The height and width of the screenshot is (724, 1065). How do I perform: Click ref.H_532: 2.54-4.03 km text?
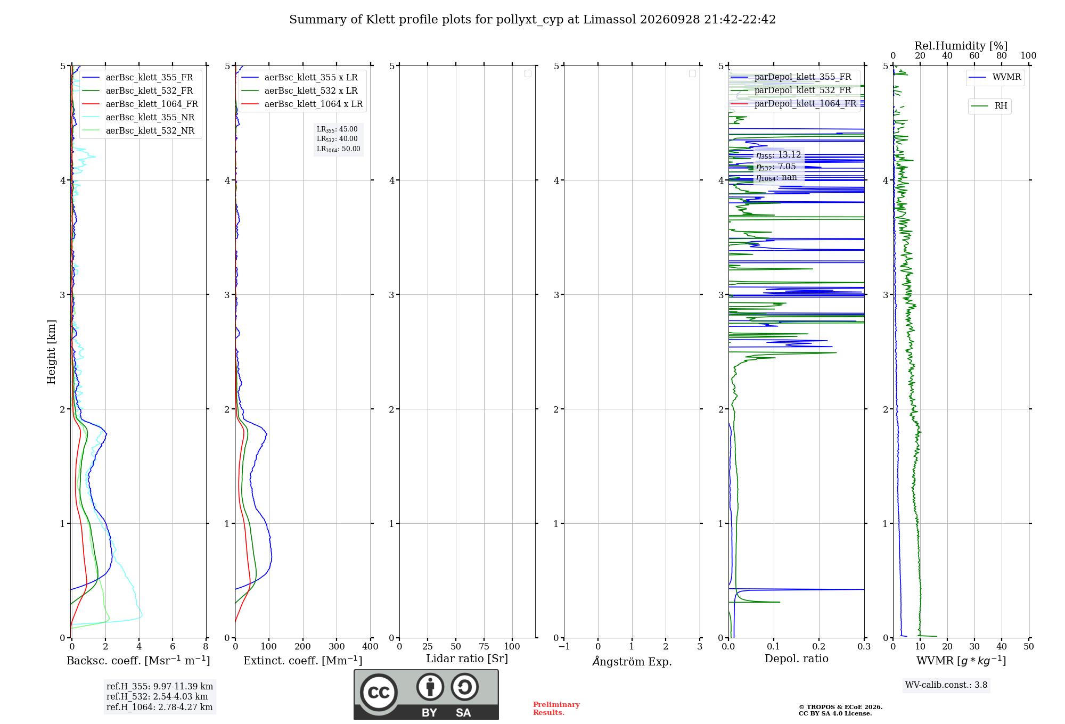[x=157, y=697]
